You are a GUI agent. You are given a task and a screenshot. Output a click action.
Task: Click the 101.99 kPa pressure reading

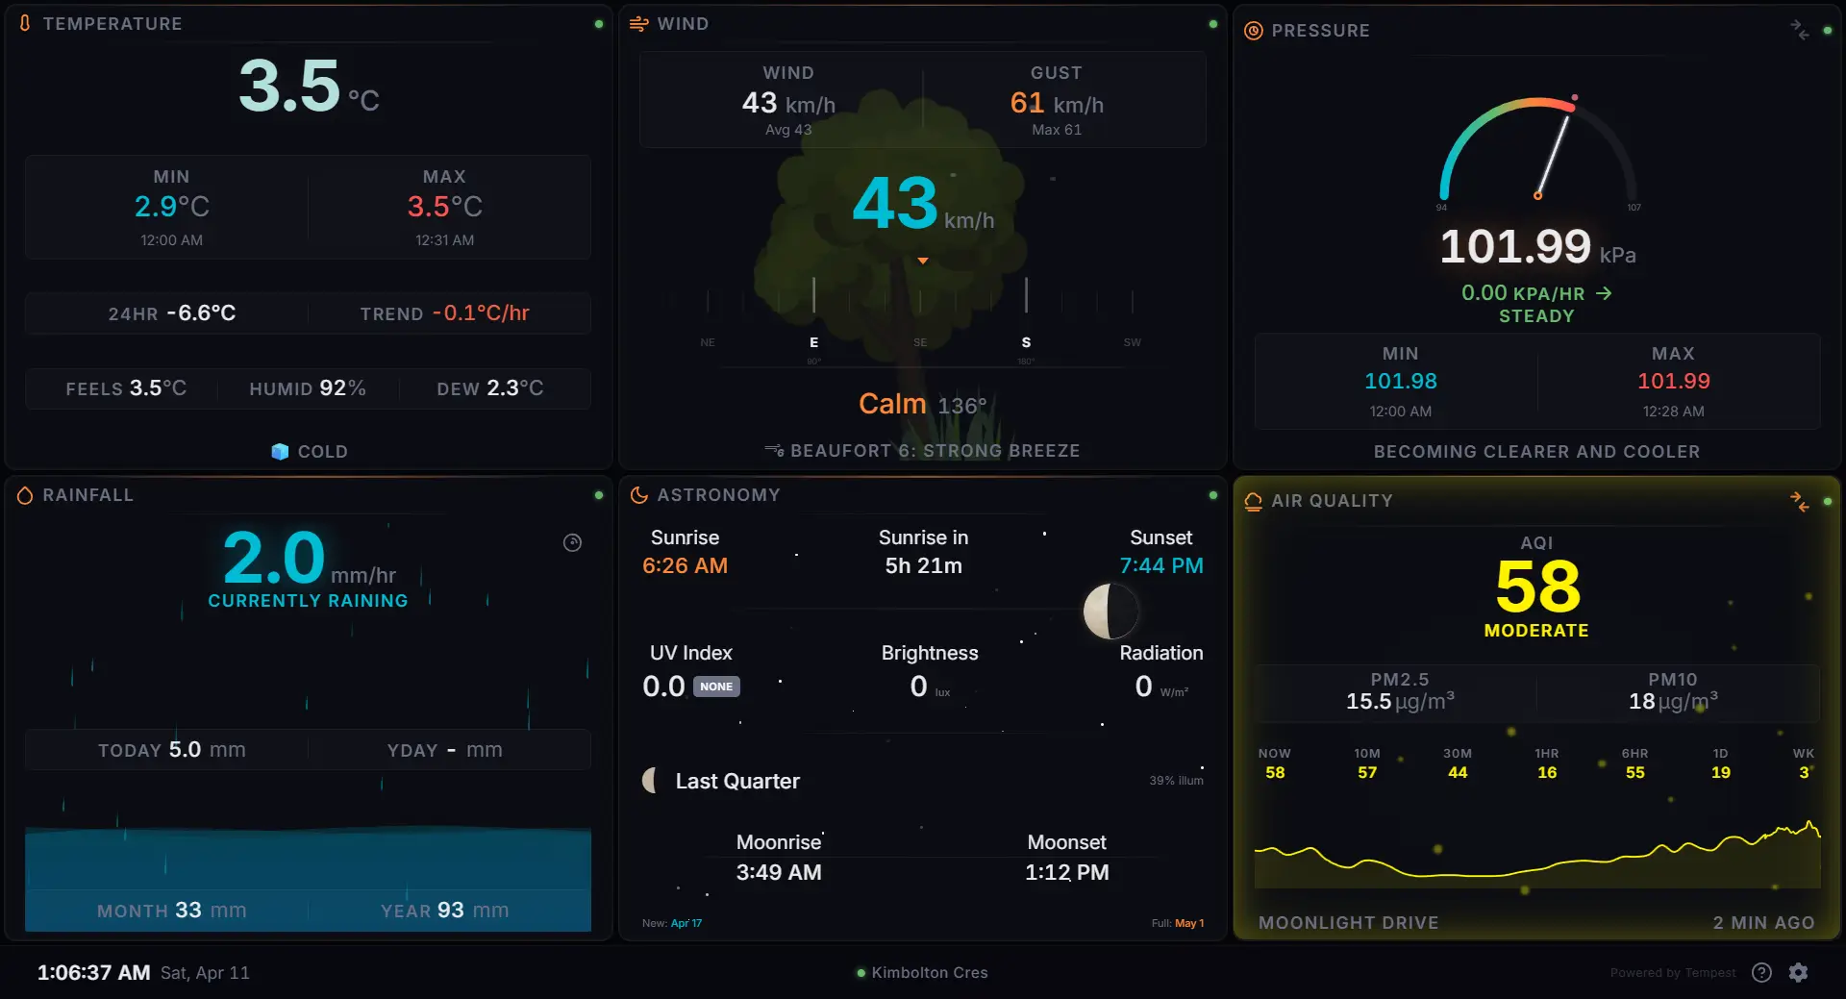pyautogui.click(x=1537, y=247)
